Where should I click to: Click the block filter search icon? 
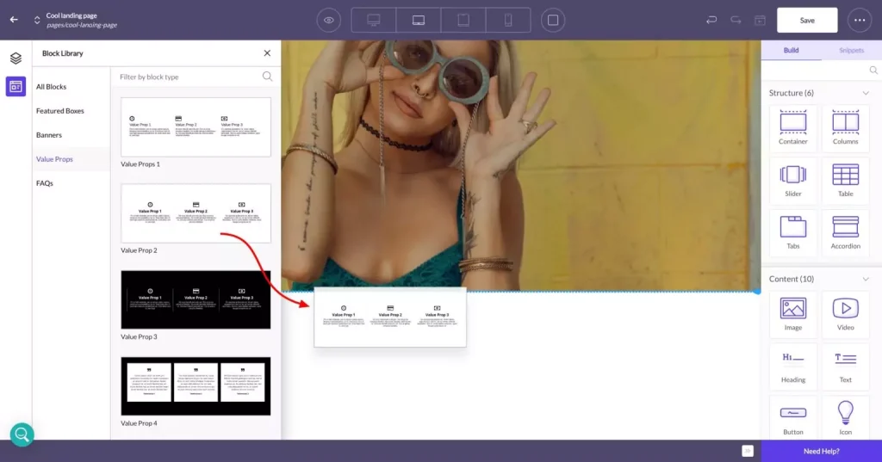267,77
